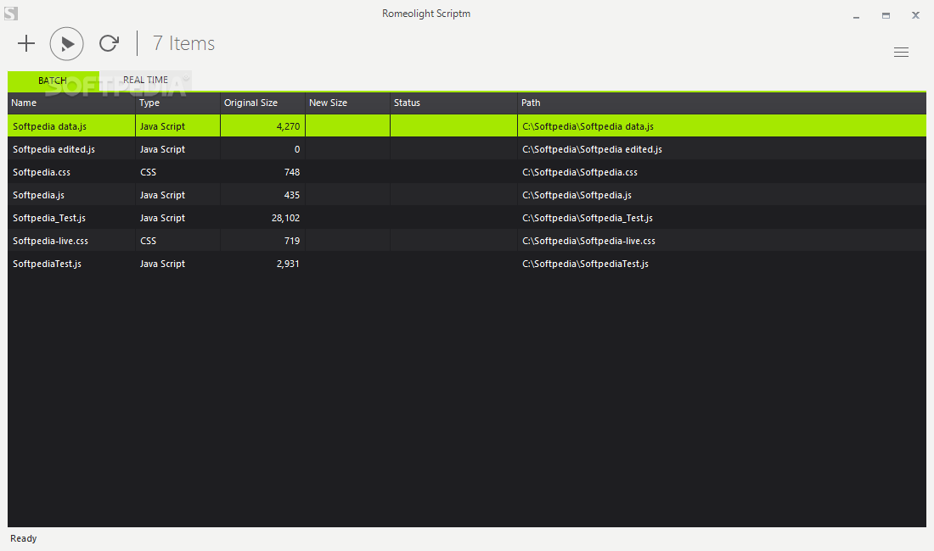
Task: Click the 4,270 original size value
Action: click(289, 126)
